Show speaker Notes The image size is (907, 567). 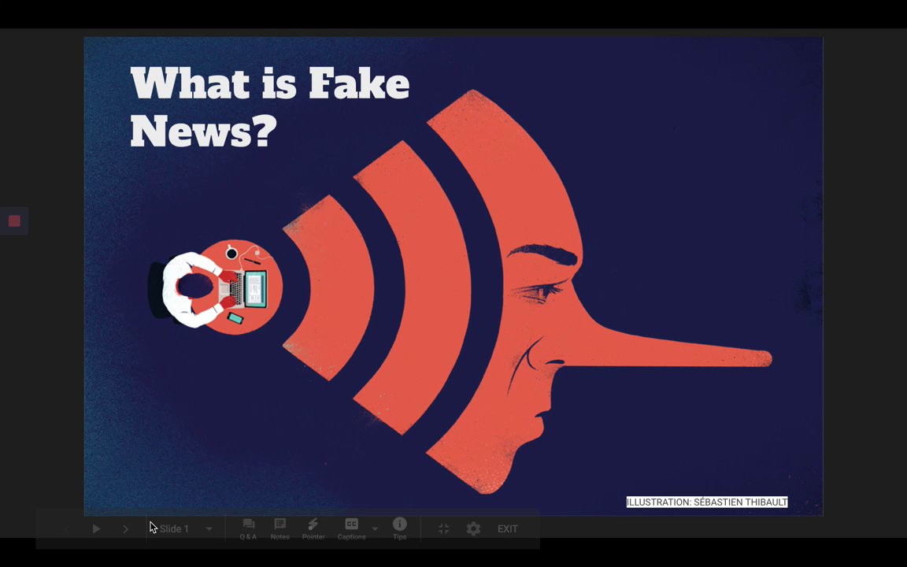pyautogui.click(x=280, y=529)
